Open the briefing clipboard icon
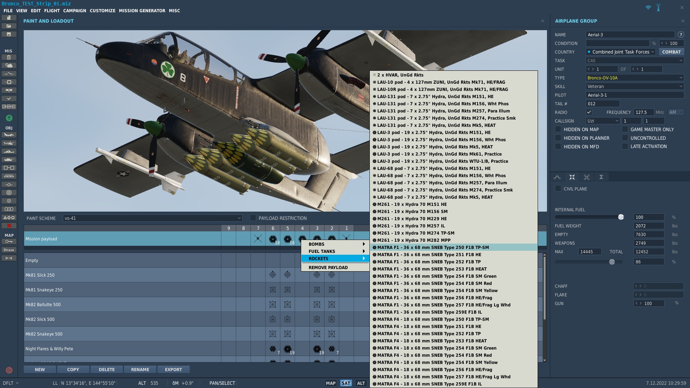Image resolution: width=690 pixels, height=388 pixels. 9,57
